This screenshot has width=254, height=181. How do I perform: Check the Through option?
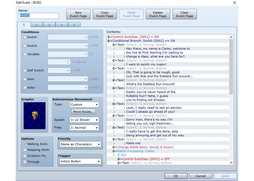click(x=25, y=162)
